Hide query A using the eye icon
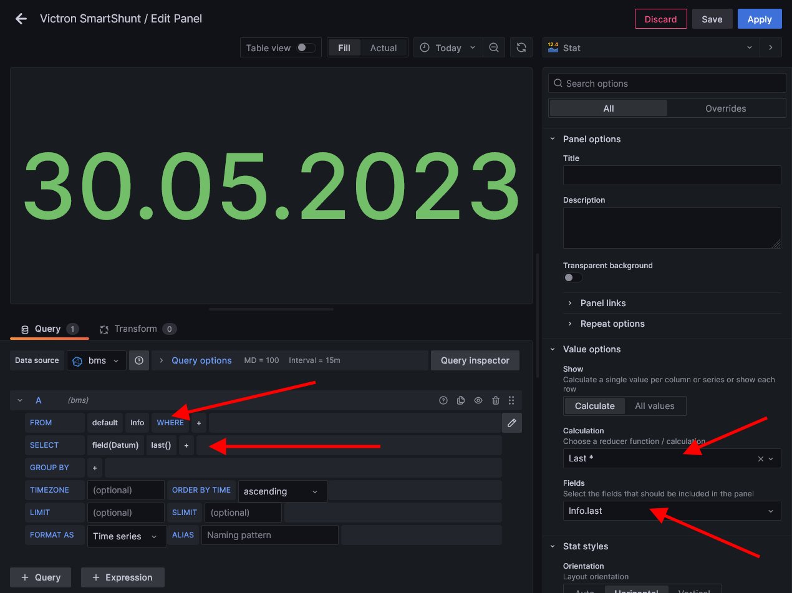Image resolution: width=792 pixels, height=593 pixels. click(478, 400)
